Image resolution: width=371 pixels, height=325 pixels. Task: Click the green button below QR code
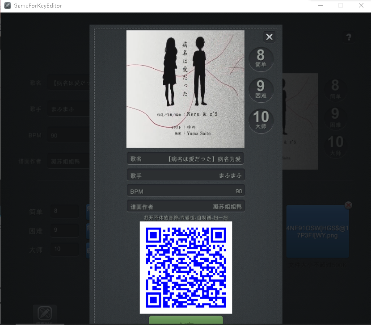click(x=186, y=320)
